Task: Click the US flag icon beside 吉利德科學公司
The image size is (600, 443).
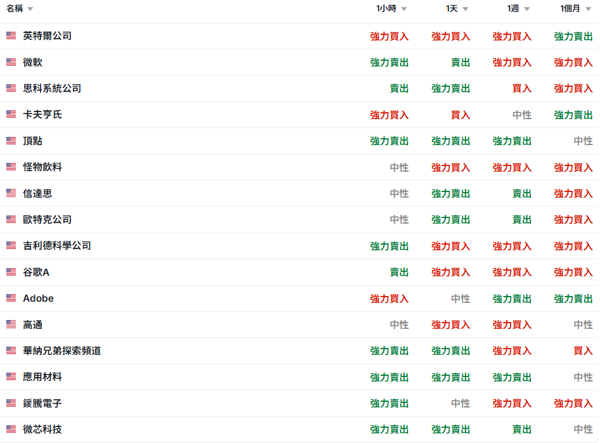Action: (x=11, y=245)
